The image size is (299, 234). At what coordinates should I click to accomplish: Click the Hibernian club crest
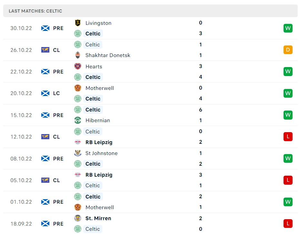[x=78, y=120]
